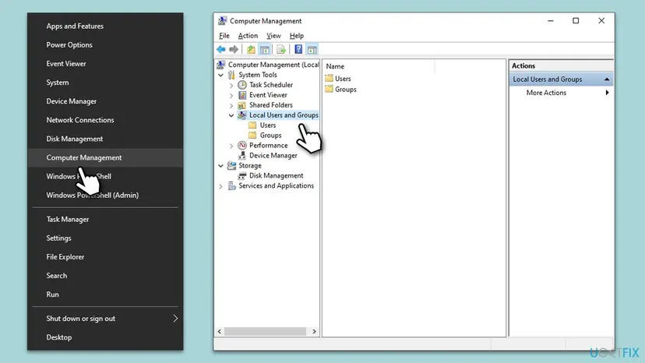Screen dimensions: 645x363
Task: Click System Tools tree icon
Action: tap(231, 75)
